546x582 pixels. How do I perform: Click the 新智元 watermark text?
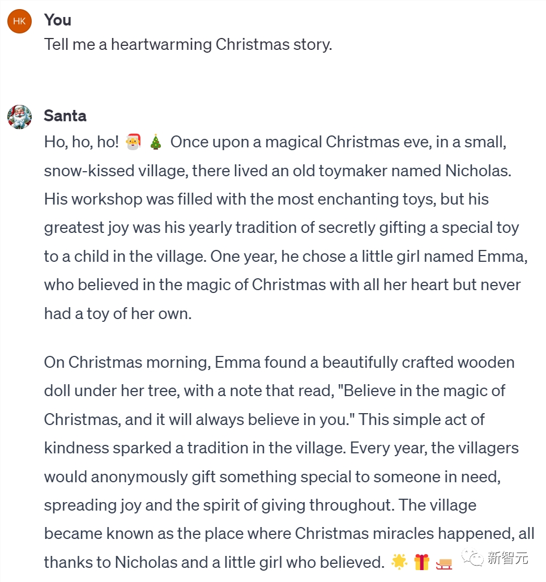point(508,558)
